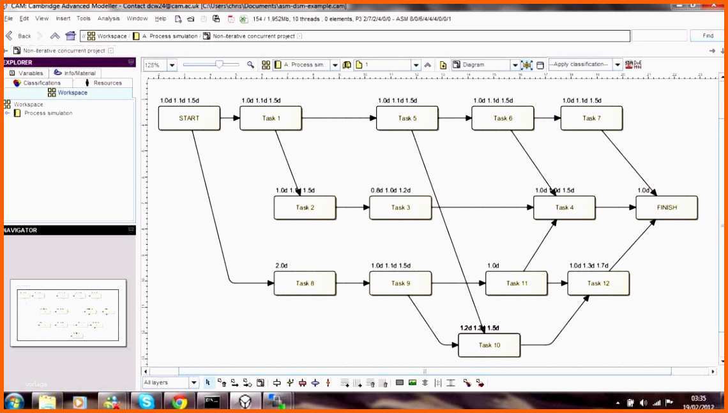The image size is (728, 413).
Task: Click the insert row icon
Action: click(344, 383)
